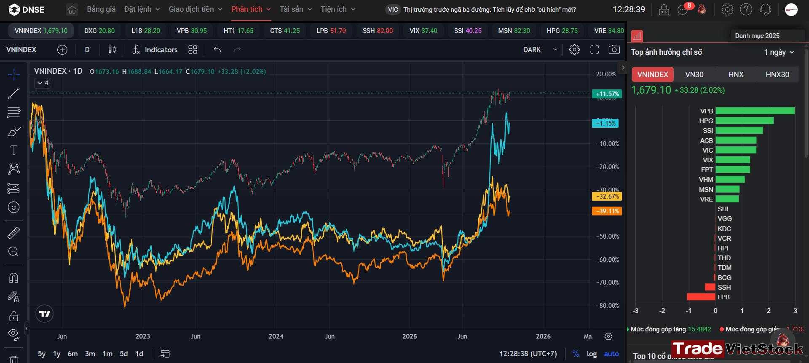Expand the Giao dịch tiền menu
809x363 pixels.
point(196,9)
